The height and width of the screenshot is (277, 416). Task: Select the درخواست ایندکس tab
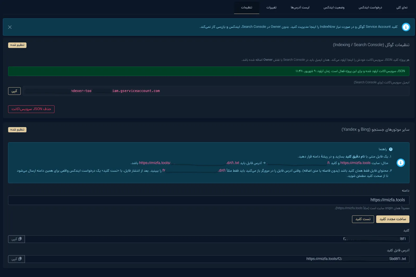[370, 7]
